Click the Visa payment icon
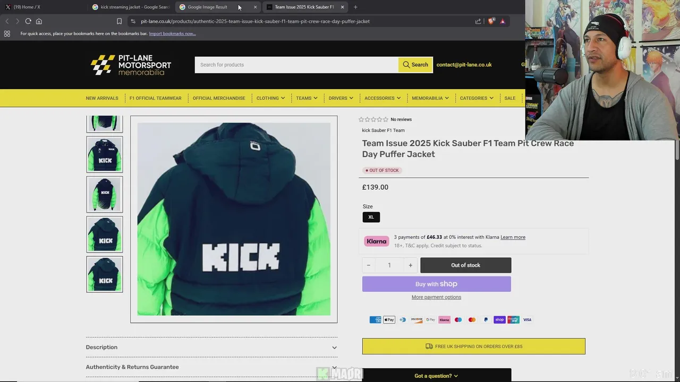 527,319
